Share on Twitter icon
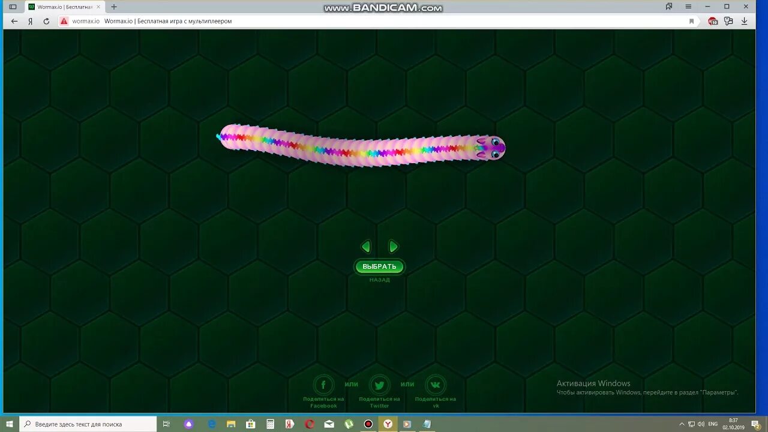Screen dimensions: 768x432 (379, 385)
